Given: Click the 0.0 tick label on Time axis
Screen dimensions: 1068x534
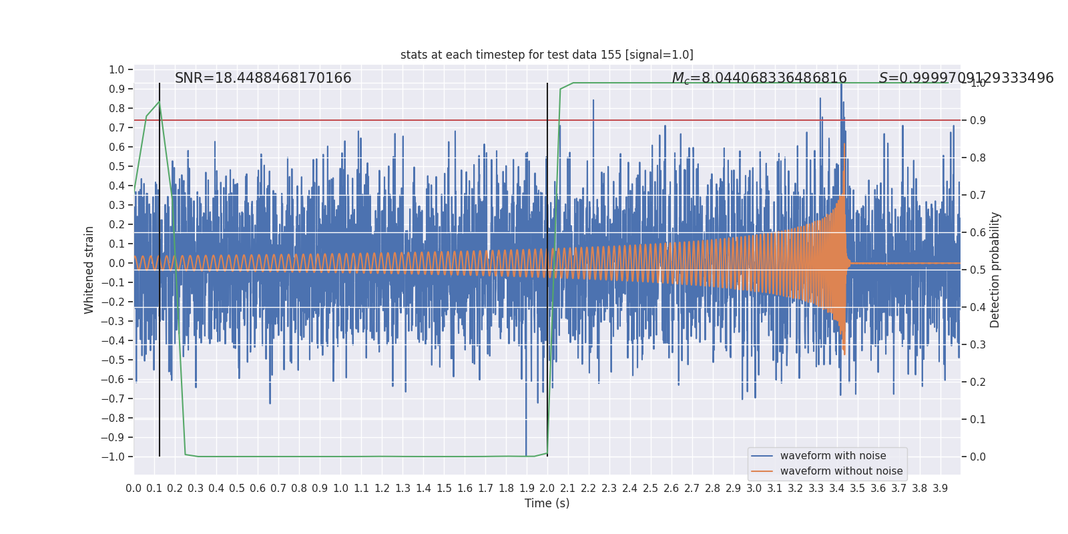Looking at the screenshot, I should pos(133,489).
